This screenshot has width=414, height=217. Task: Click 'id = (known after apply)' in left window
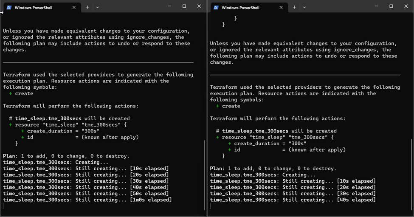[80, 137]
